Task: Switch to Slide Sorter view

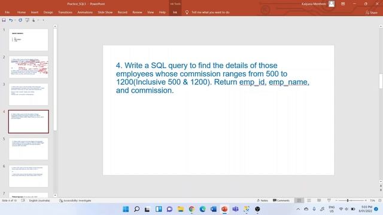Action: [x=309, y=201]
